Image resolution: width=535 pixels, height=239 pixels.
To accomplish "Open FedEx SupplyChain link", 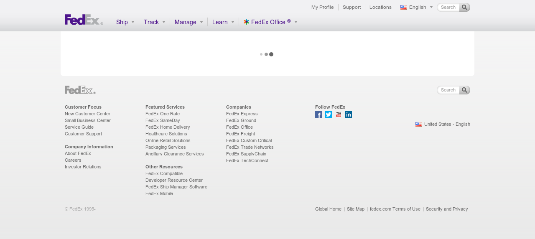I will pos(246,154).
